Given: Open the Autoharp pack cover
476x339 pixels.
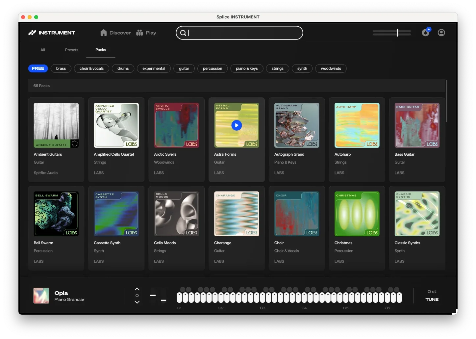Looking at the screenshot, I should (x=357, y=125).
